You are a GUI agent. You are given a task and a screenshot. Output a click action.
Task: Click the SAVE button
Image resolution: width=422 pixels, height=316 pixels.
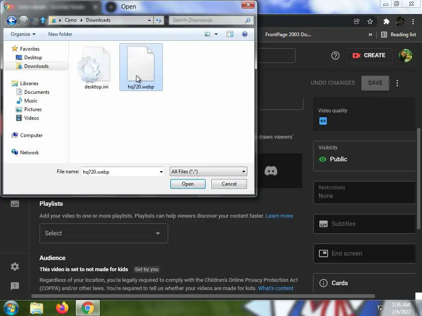pos(375,83)
